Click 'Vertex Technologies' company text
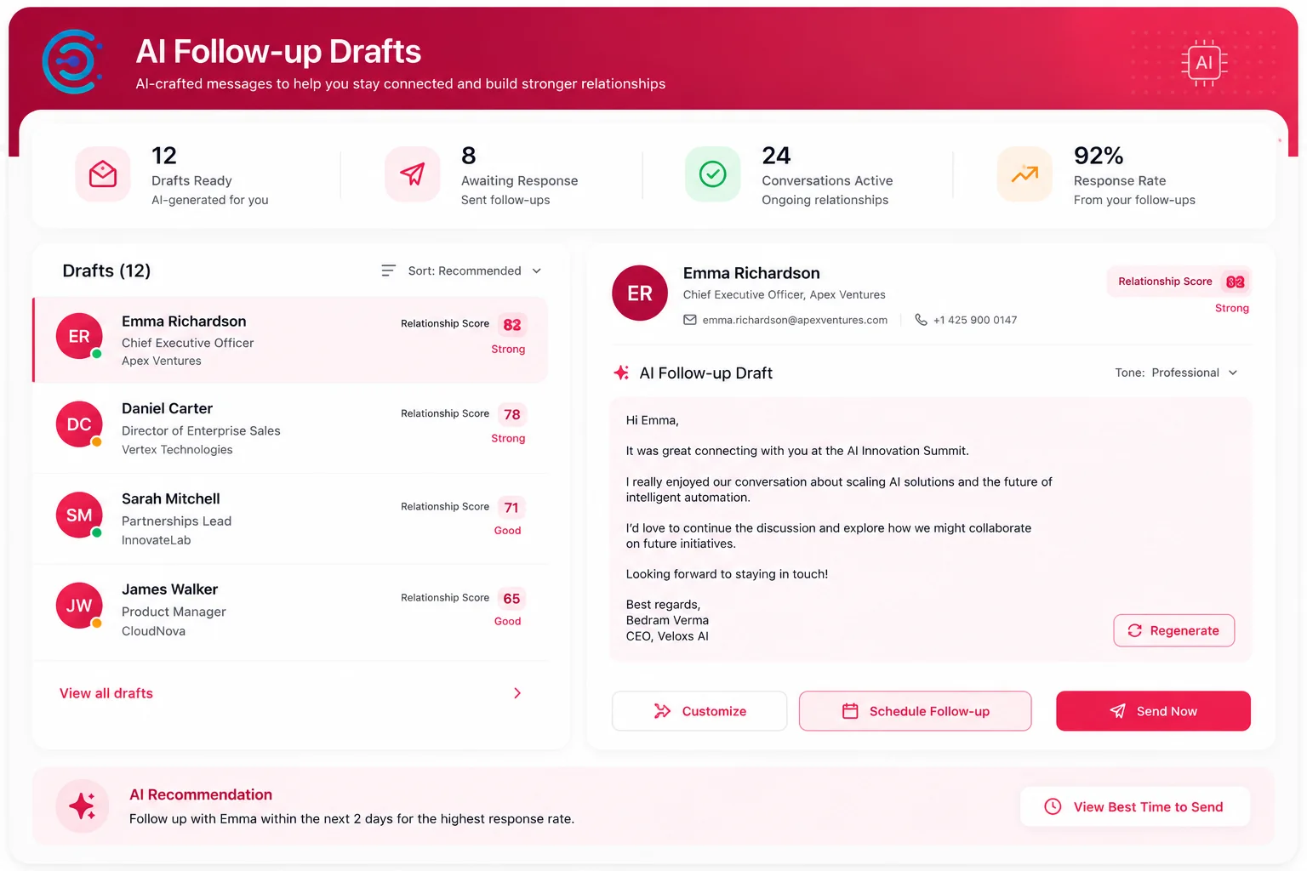Screen dimensions: 1307x871 (177, 449)
